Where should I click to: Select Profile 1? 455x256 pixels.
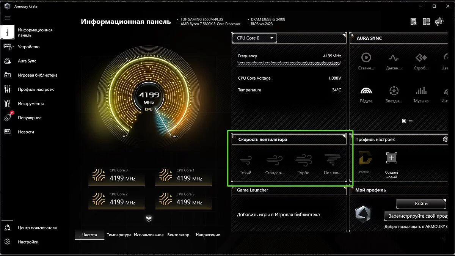click(x=365, y=162)
